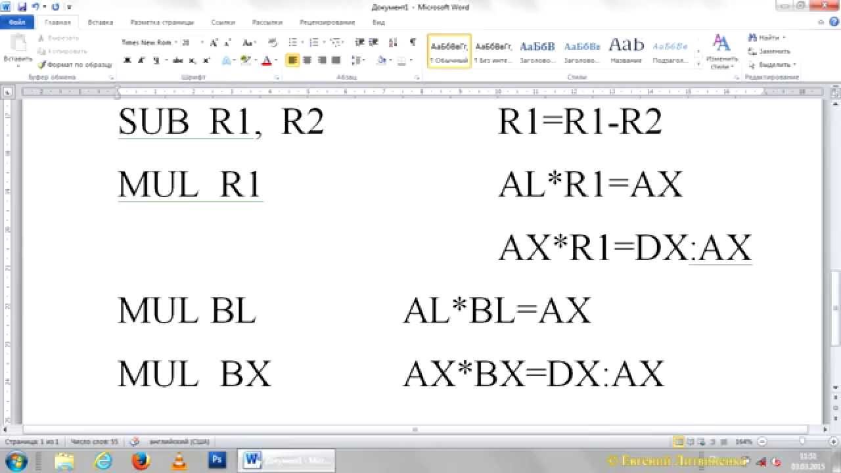Toggle bold formatting
The image size is (841, 473).
tap(127, 60)
